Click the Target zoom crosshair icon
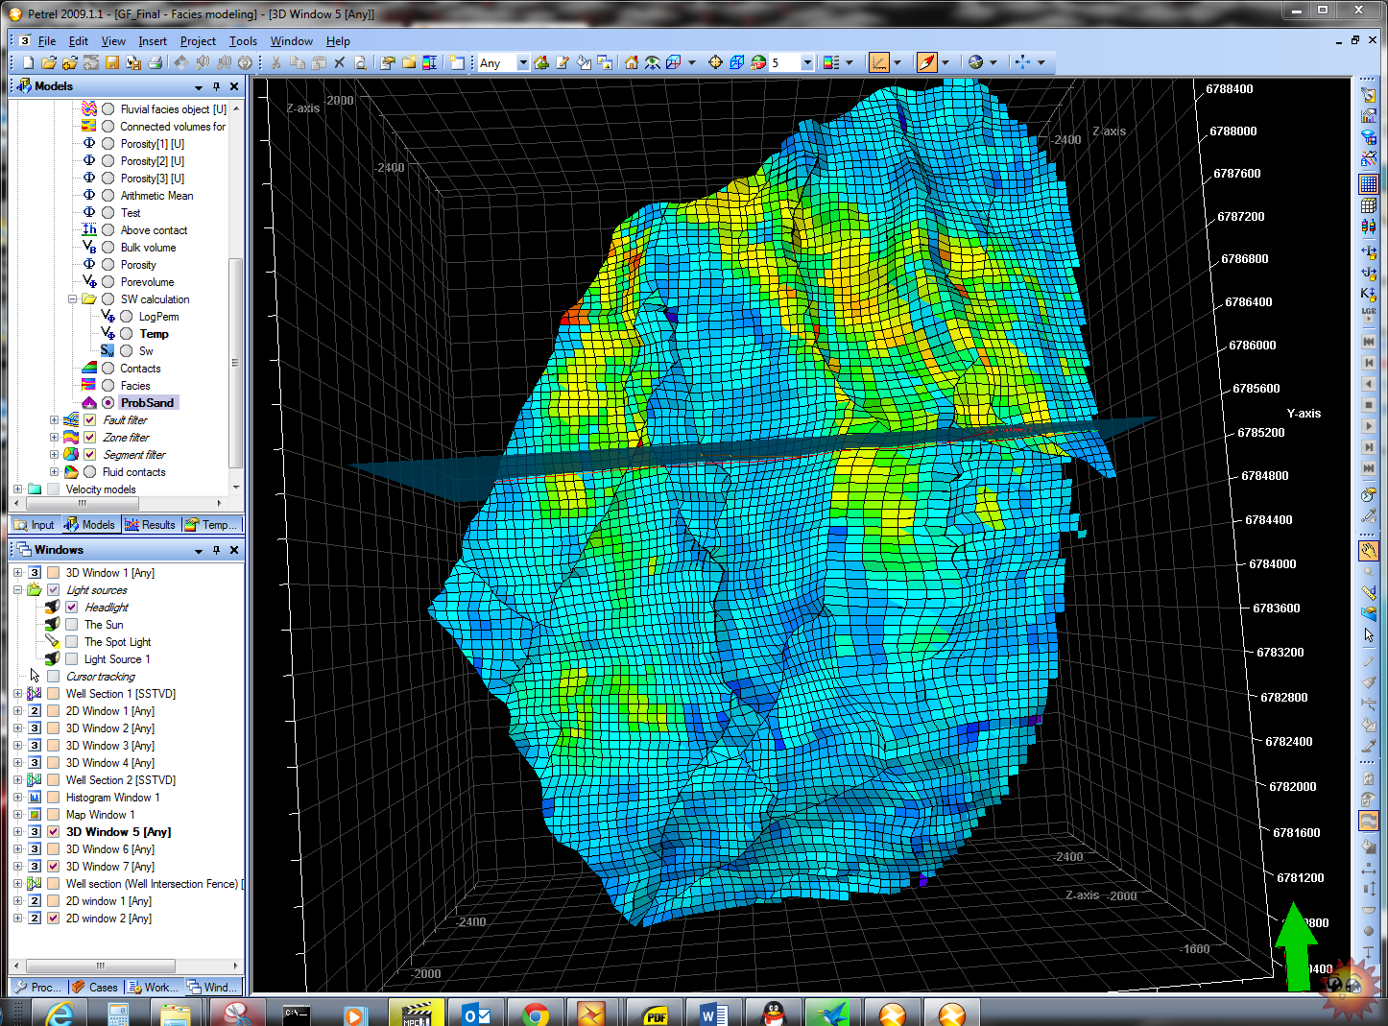The width and height of the screenshot is (1388, 1026). [715, 62]
